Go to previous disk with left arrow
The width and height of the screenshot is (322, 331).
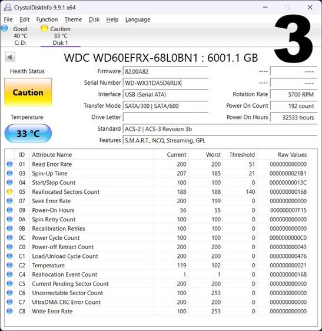10,57
